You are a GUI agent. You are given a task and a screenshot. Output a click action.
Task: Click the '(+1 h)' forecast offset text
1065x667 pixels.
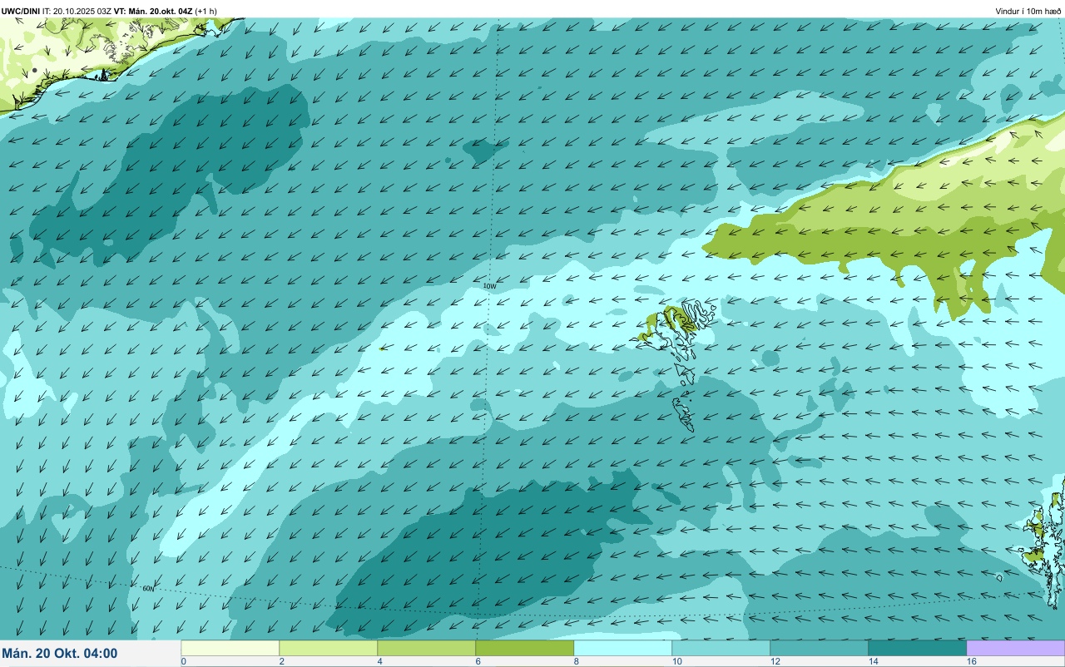206,11
